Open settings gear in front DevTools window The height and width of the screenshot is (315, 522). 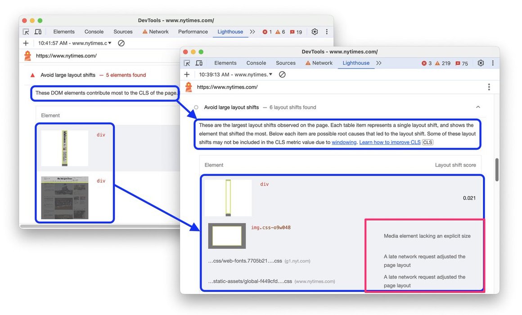click(x=481, y=63)
